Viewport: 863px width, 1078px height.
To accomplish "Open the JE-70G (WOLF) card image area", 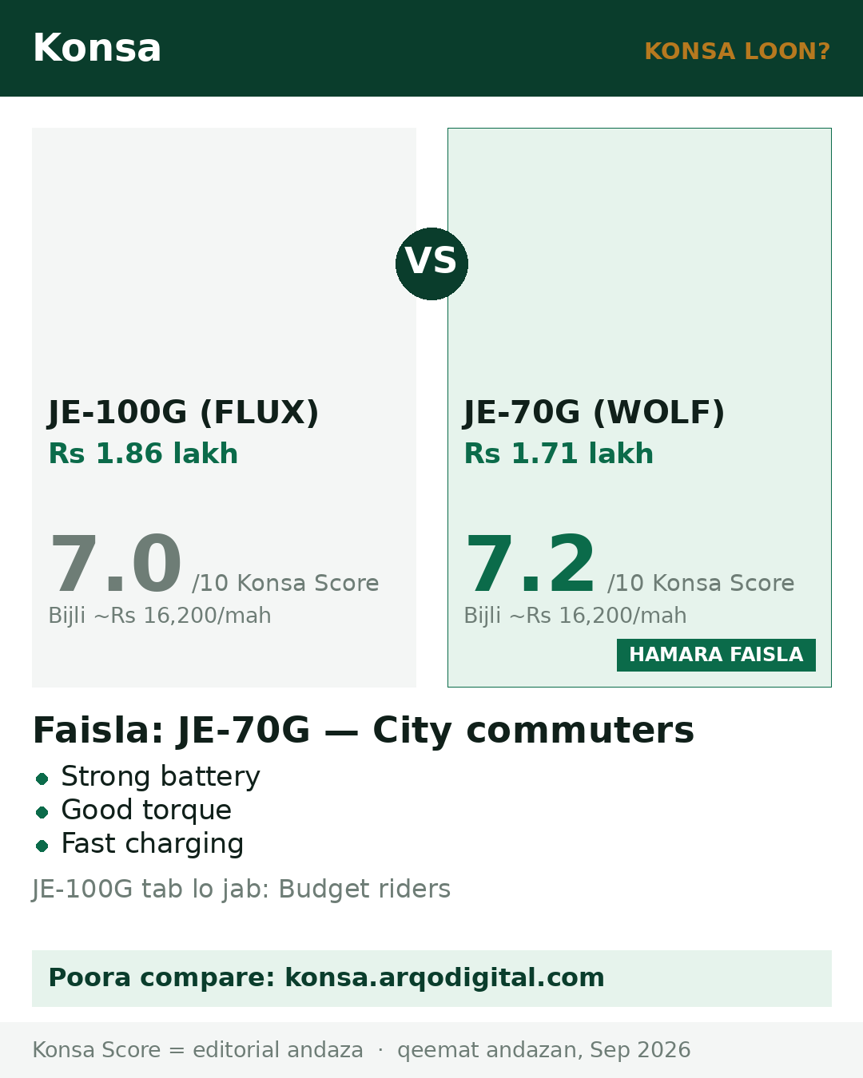I will [x=639, y=256].
